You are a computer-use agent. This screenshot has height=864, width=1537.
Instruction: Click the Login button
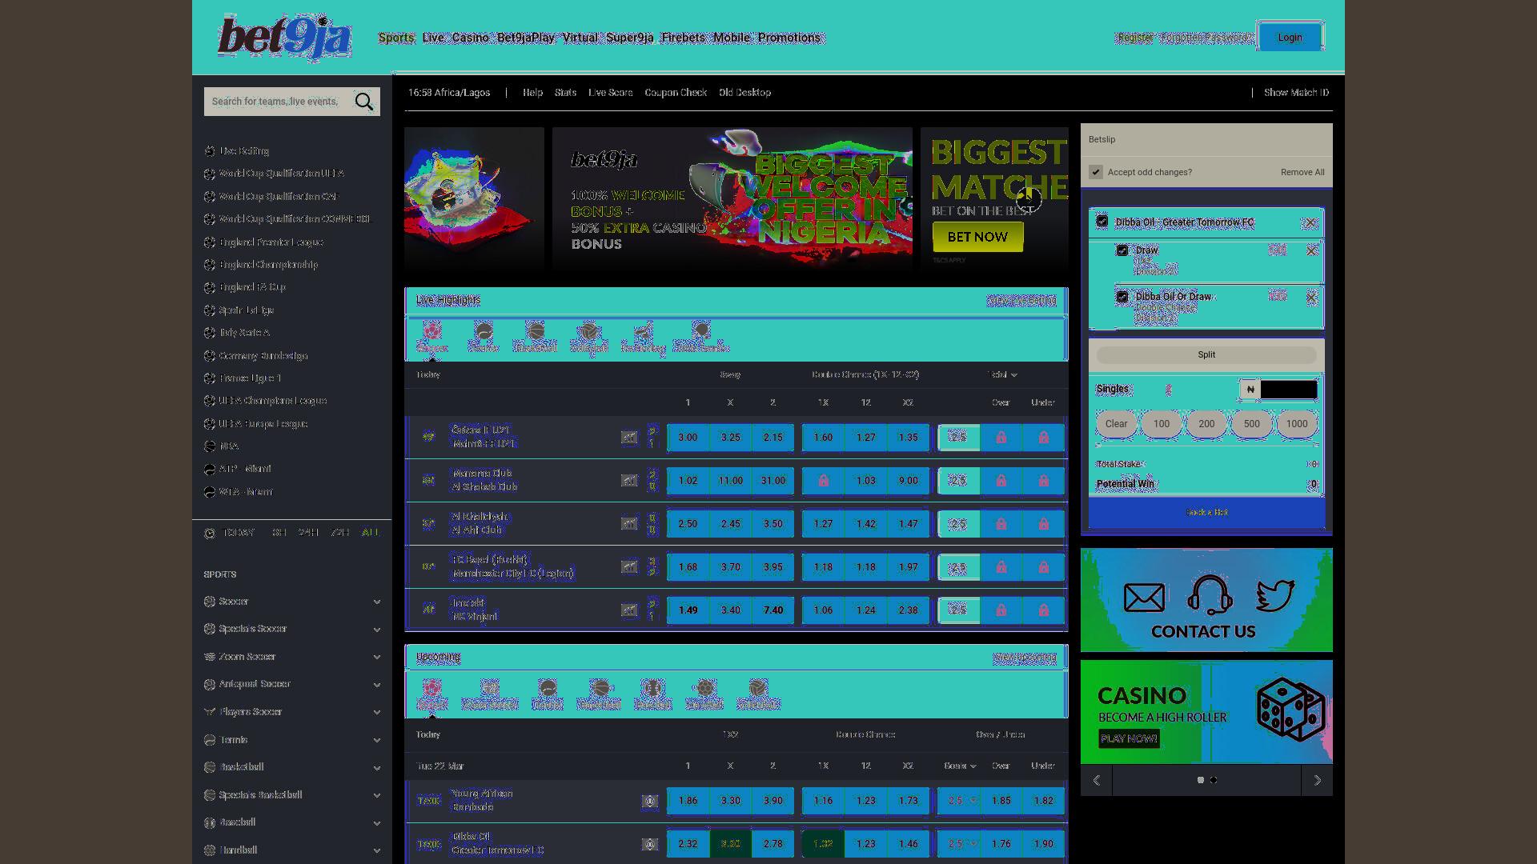point(1290,38)
